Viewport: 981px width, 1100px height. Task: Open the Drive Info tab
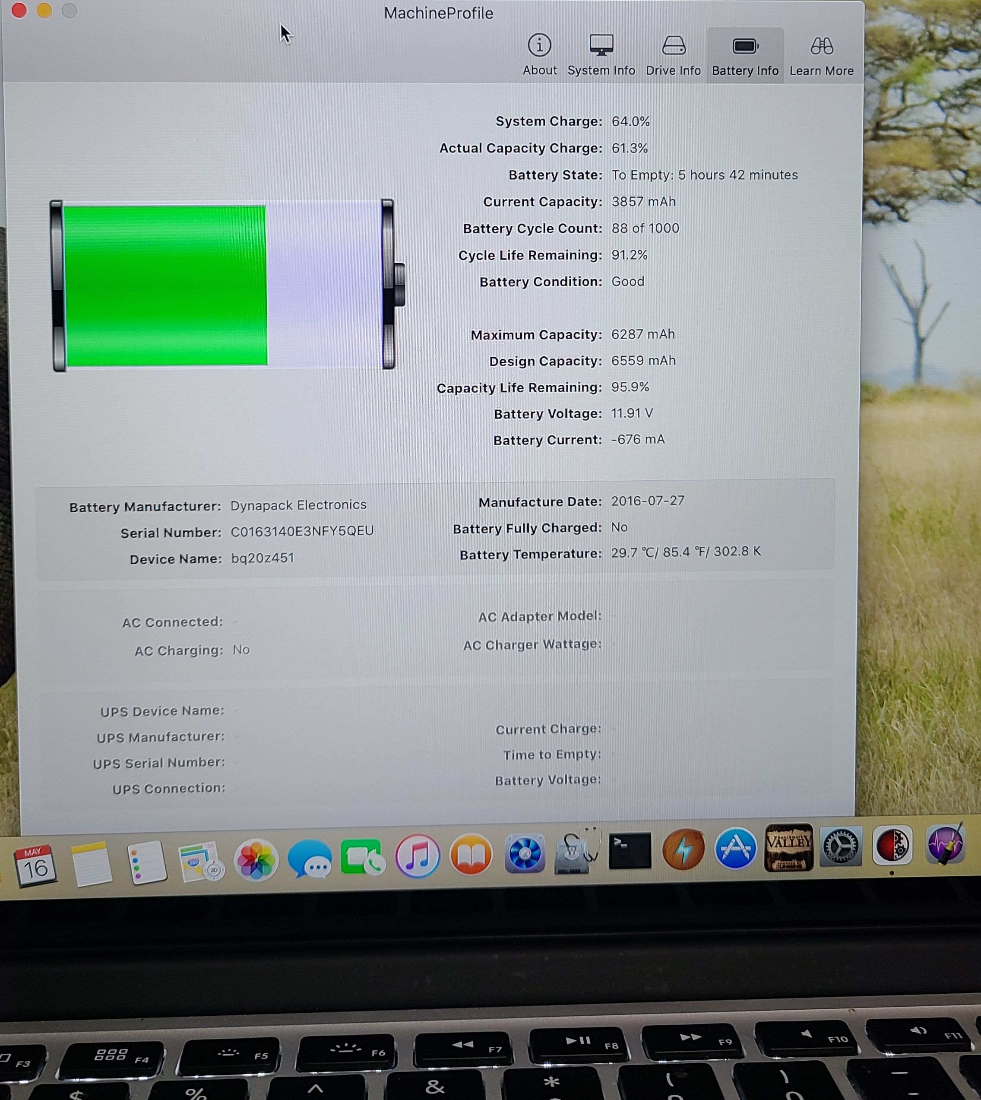coord(673,54)
